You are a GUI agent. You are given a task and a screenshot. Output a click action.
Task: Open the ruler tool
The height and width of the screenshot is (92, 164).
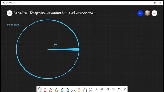coord(85,90)
